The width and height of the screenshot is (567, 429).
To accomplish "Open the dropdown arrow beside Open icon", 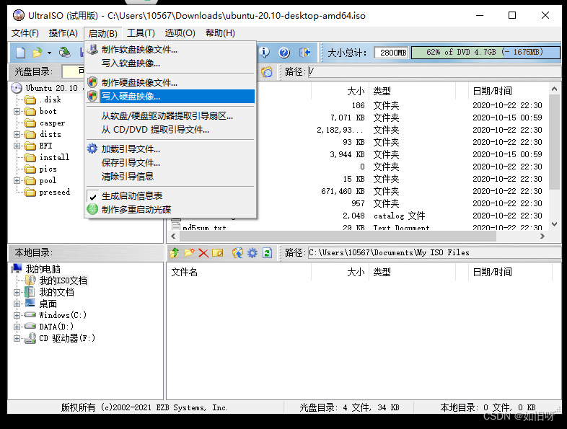I will [49, 53].
